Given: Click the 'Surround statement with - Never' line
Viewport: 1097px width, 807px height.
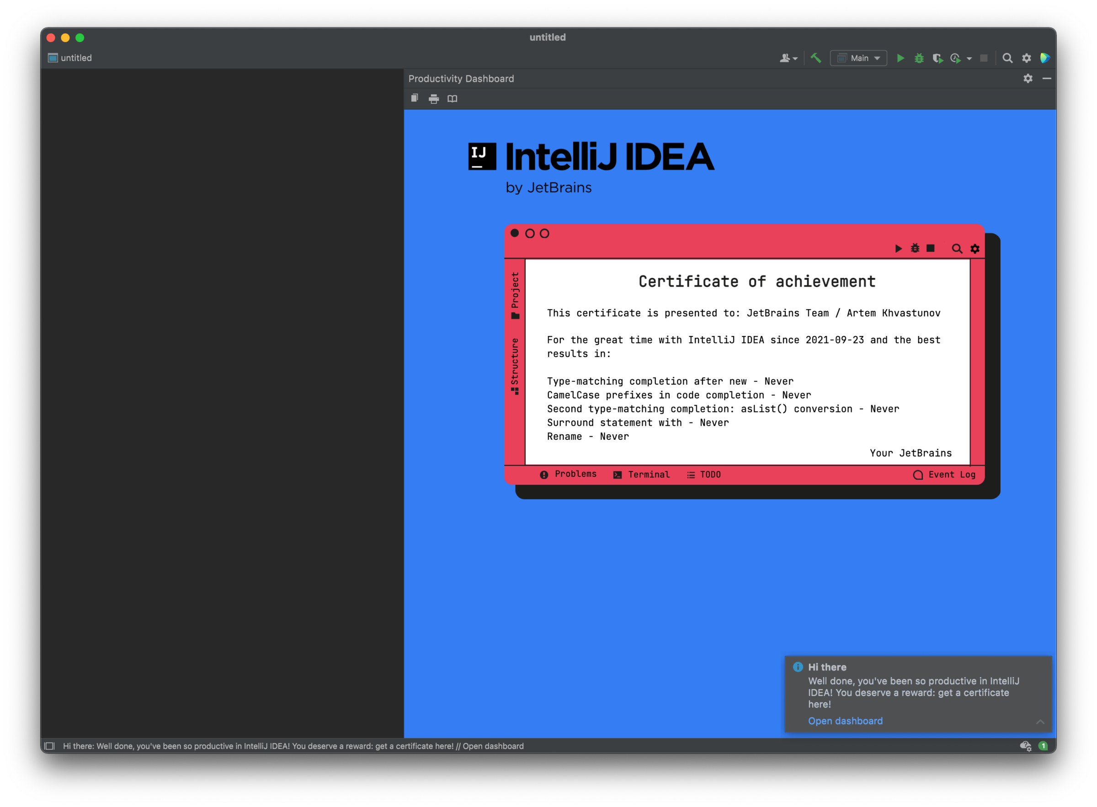Looking at the screenshot, I should point(638,422).
